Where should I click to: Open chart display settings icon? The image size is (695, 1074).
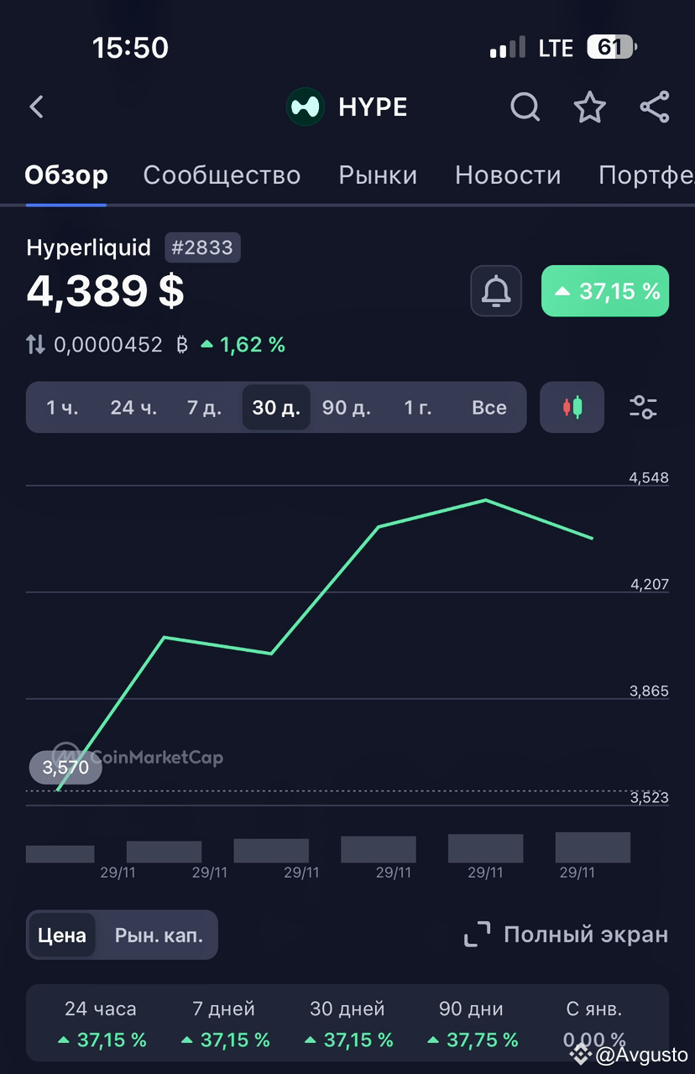[643, 407]
